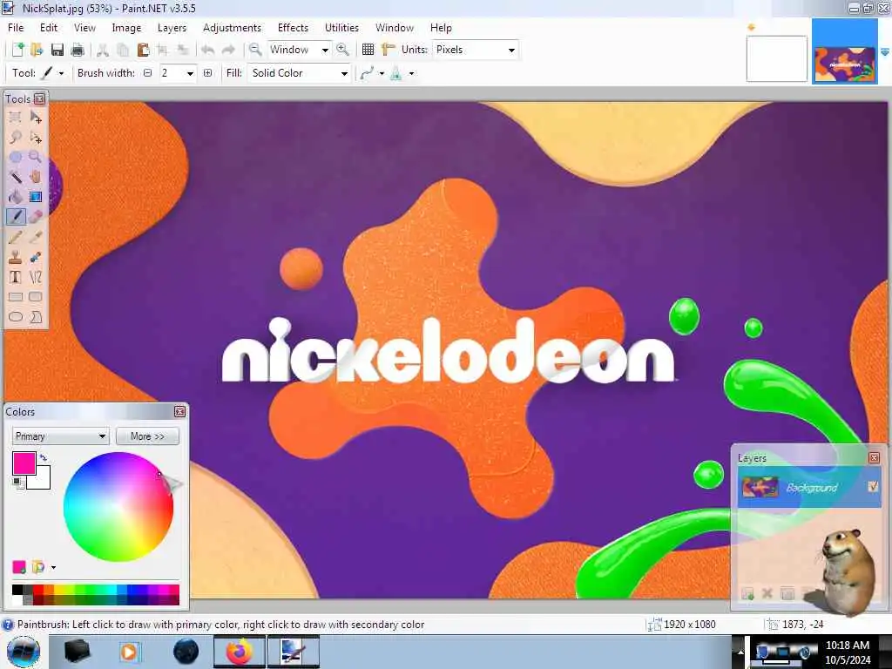Open Firefox from the taskbar
This screenshot has height=669, width=892.
[240, 652]
